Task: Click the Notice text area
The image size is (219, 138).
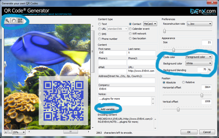Action: tap(125, 101)
